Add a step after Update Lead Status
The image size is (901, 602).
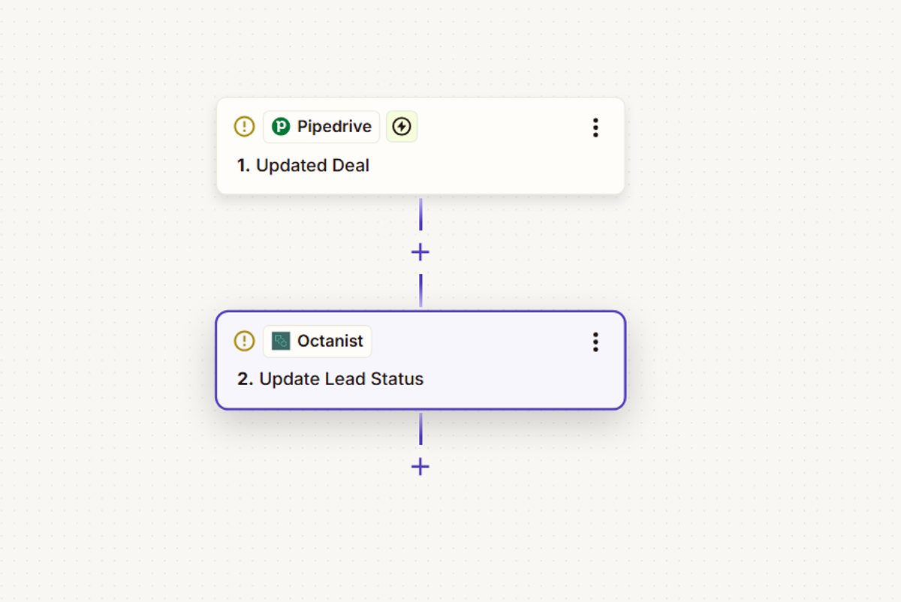(x=420, y=467)
